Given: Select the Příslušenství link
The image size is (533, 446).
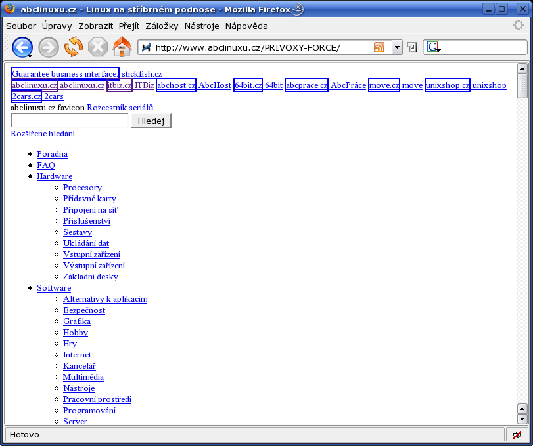Looking at the screenshot, I should coord(87,221).
